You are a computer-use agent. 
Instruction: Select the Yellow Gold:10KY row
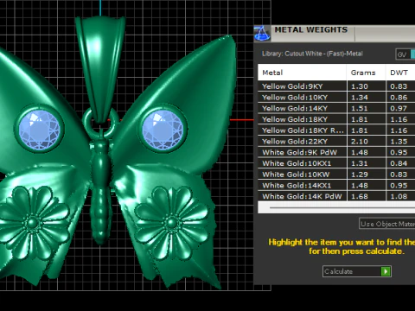coord(336,98)
